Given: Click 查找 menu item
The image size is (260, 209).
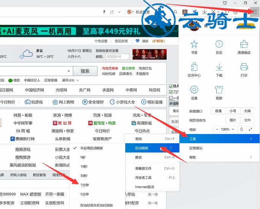Looking at the screenshot, I should pos(152,139).
